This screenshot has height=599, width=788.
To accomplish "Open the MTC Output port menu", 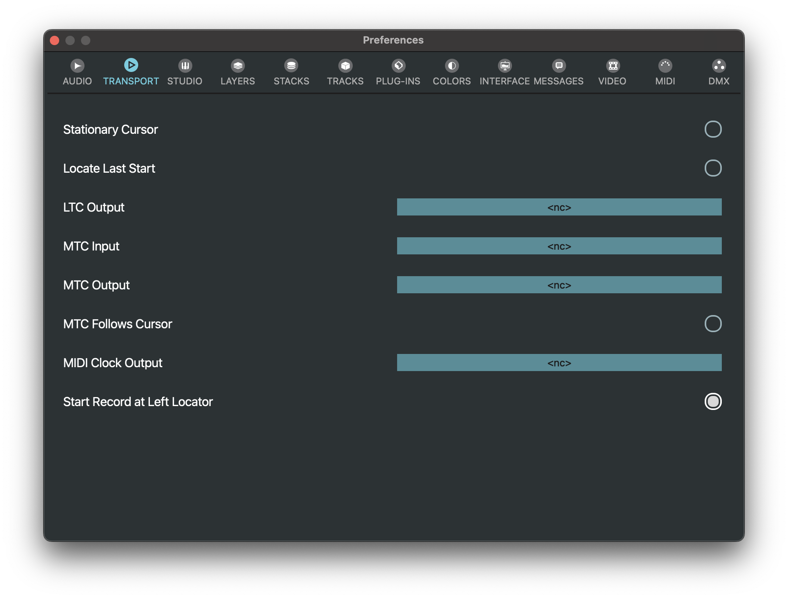I will (559, 285).
